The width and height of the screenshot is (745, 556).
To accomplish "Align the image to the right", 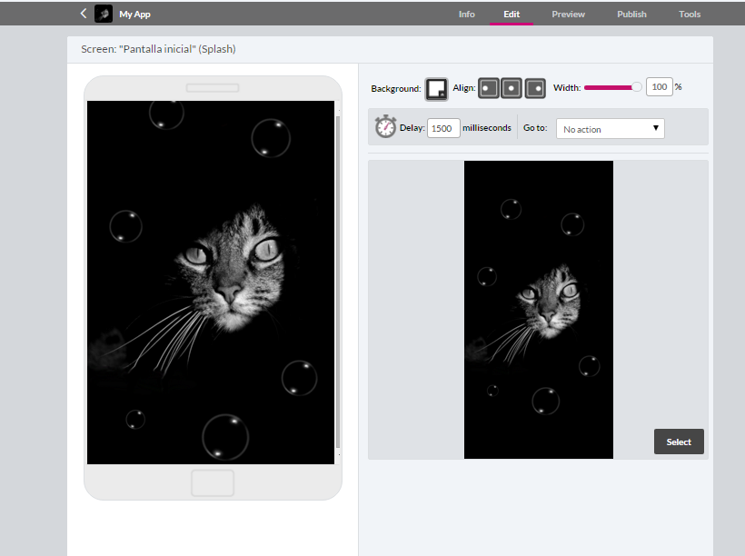I will click(535, 88).
